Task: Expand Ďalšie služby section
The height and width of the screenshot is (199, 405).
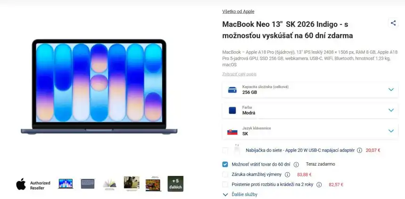Action: click(x=240, y=195)
